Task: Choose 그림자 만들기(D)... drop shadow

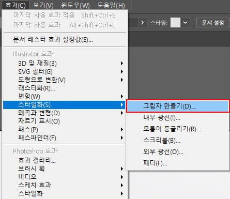Action: [x=178, y=106]
